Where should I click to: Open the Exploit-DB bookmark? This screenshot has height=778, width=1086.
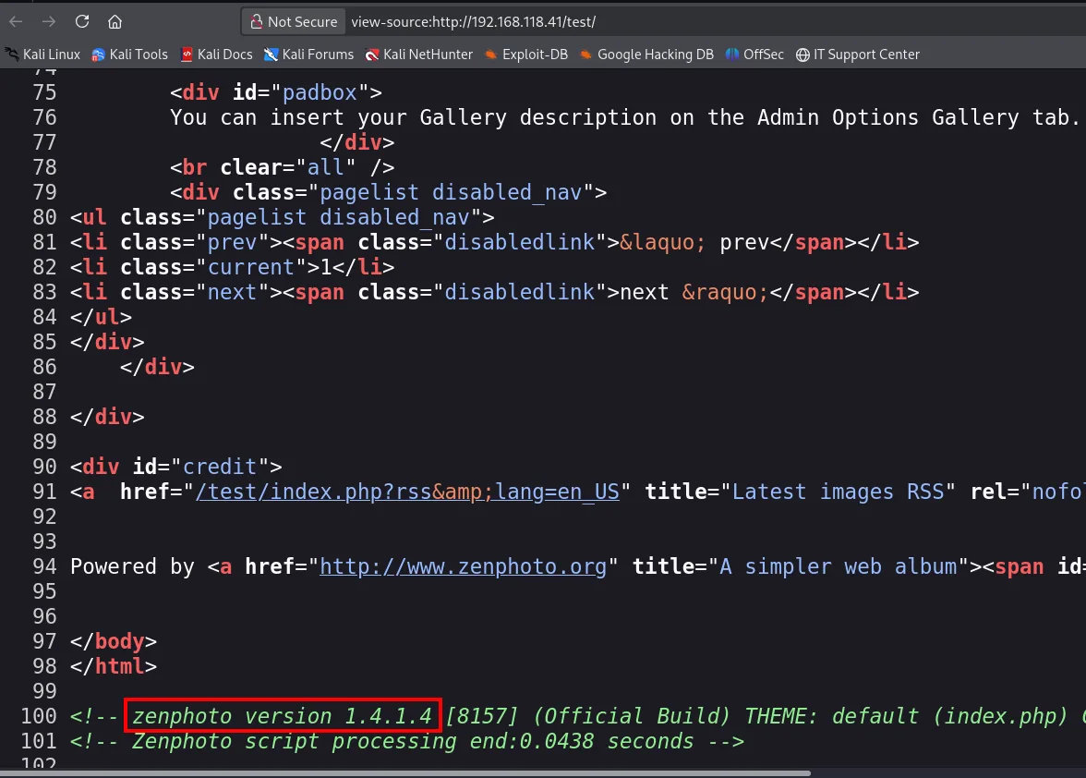click(526, 54)
